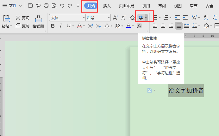The width and height of the screenshot is (219, 136).
Task: Toggle superscript X² formatting
Action: click(90, 26)
